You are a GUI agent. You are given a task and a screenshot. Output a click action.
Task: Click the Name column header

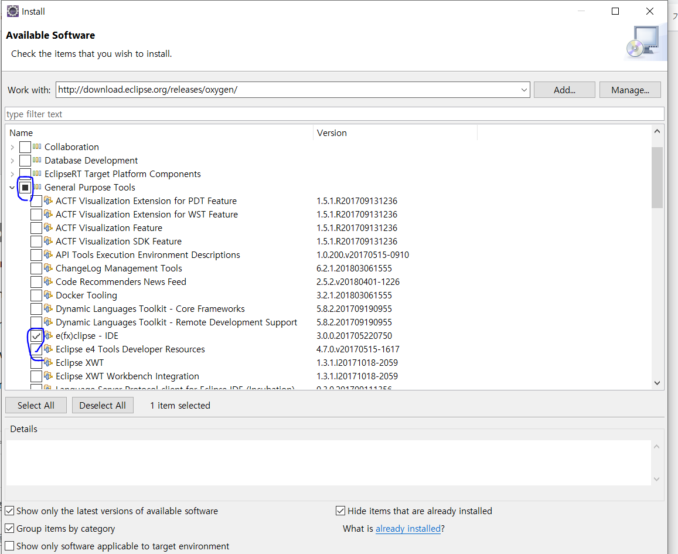[159, 132]
